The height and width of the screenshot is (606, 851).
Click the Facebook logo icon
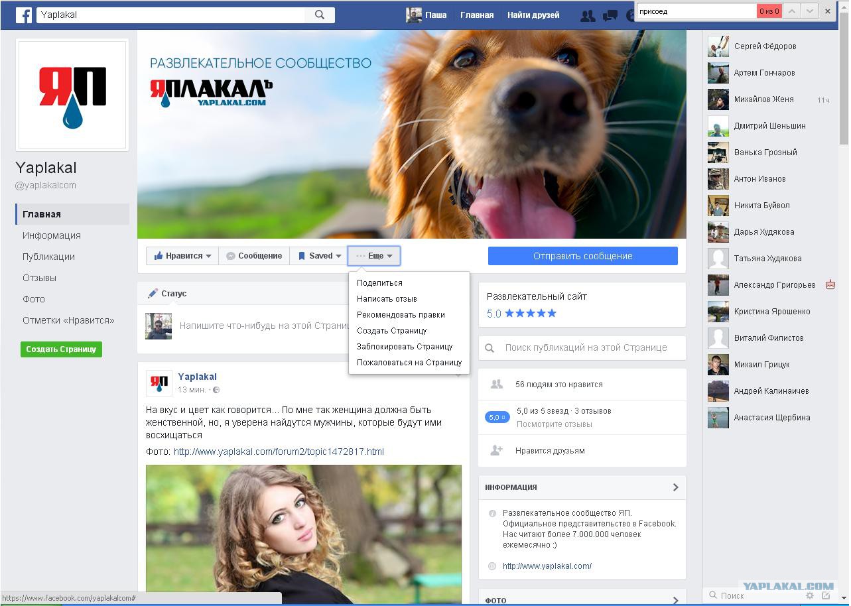point(24,15)
